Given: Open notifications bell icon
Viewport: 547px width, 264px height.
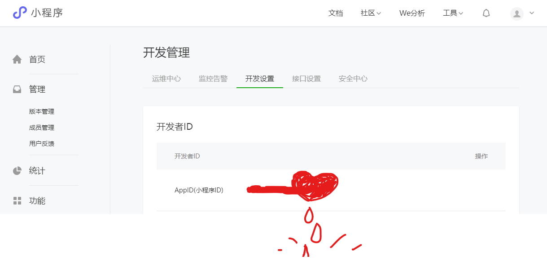Looking at the screenshot, I should [486, 13].
